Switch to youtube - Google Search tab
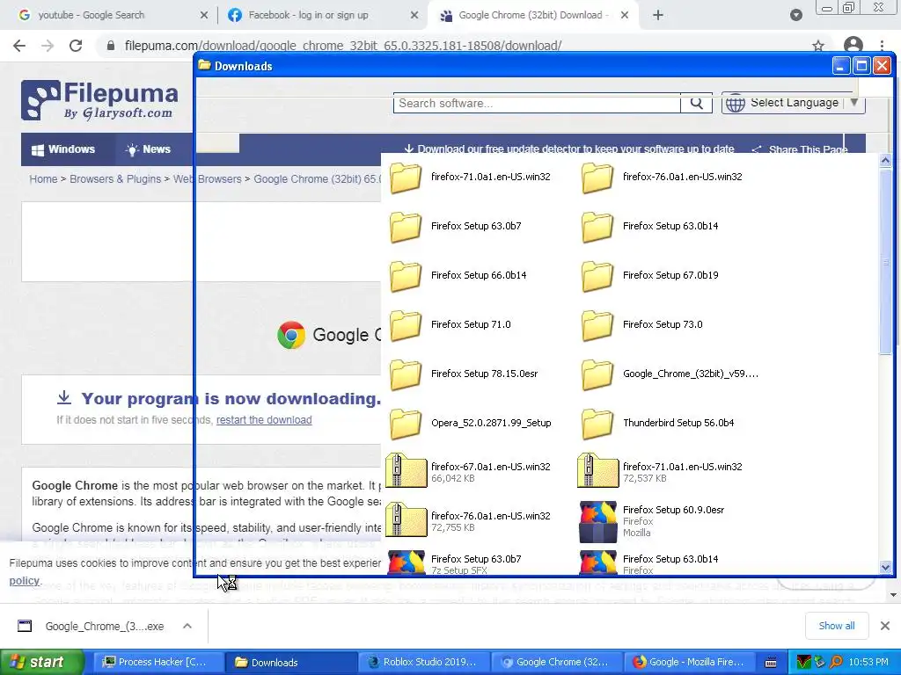 pyautogui.click(x=112, y=15)
